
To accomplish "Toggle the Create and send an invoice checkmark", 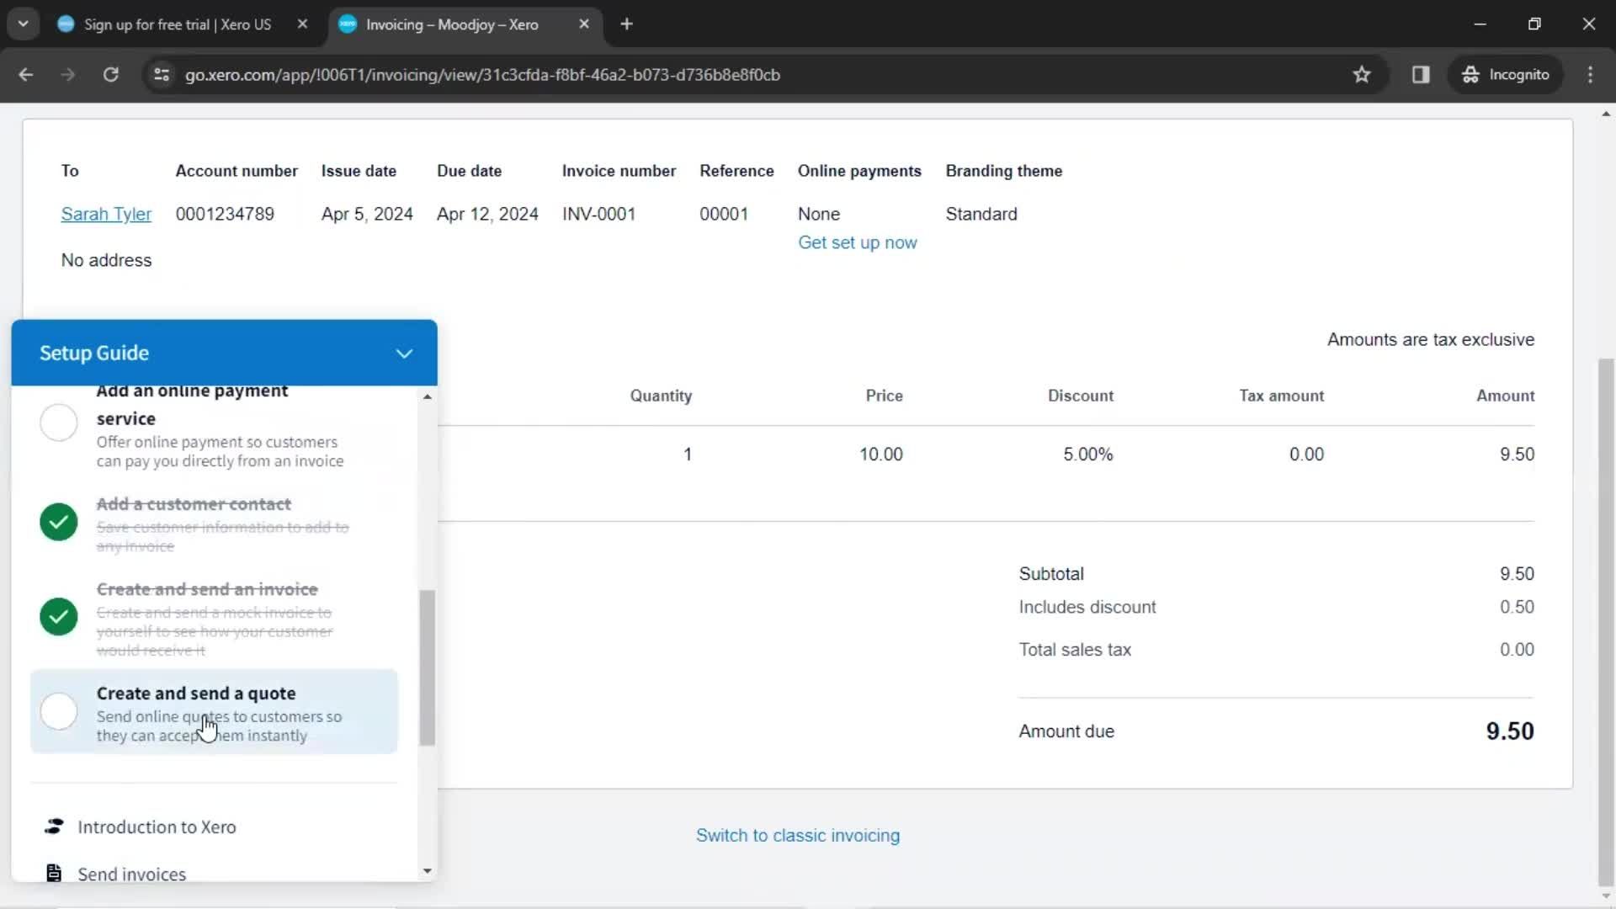I will pyautogui.click(x=59, y=617).
